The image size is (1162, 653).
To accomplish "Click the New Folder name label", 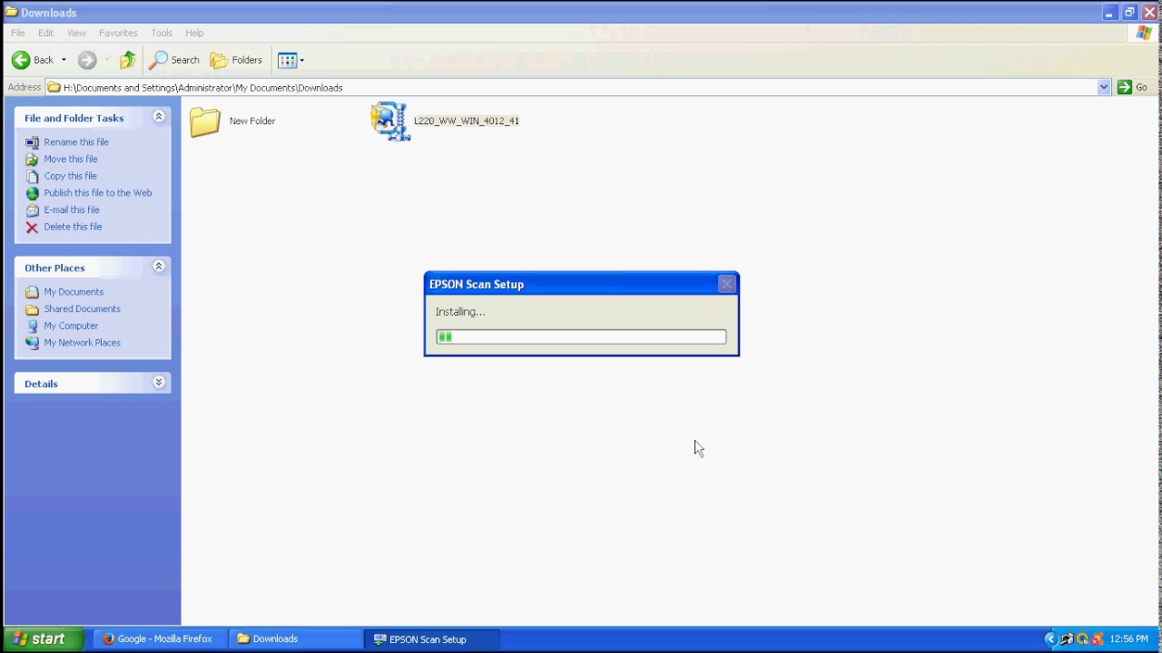I will point(252,121).
